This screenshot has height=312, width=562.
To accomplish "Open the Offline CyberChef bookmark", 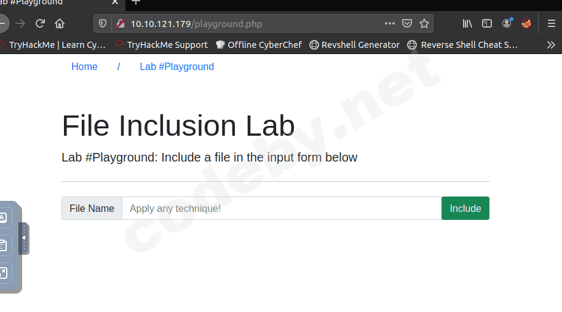I will [259, 45].
